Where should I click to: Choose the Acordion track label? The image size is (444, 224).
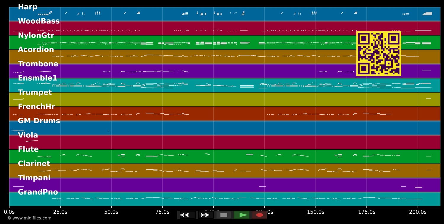pyautogui.click(x=36, y=49)
